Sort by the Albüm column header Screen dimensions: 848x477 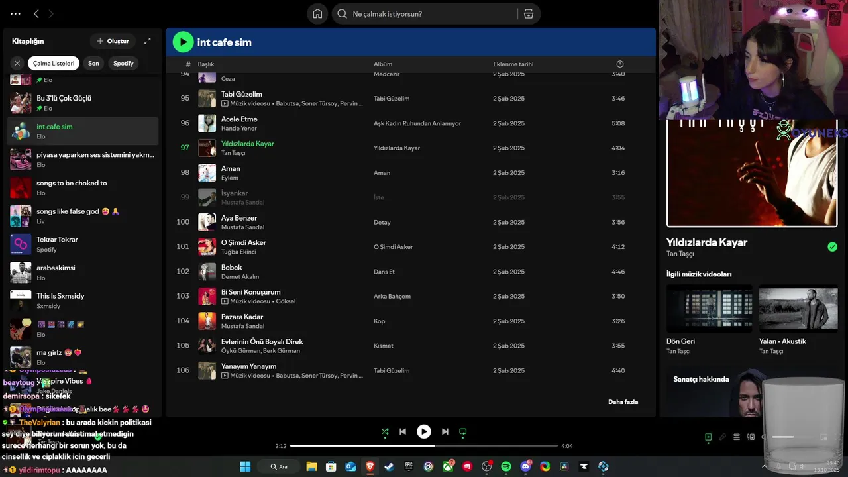(x=383, y=64)
